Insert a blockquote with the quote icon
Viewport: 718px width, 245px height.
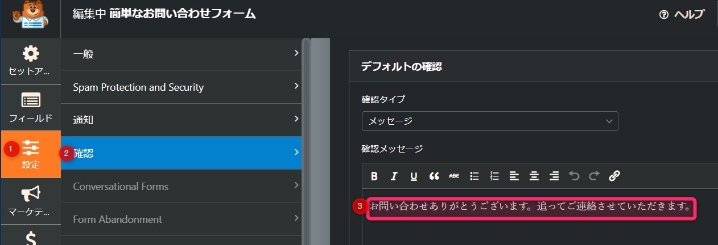pyautogui.click(x=434, y=176)
